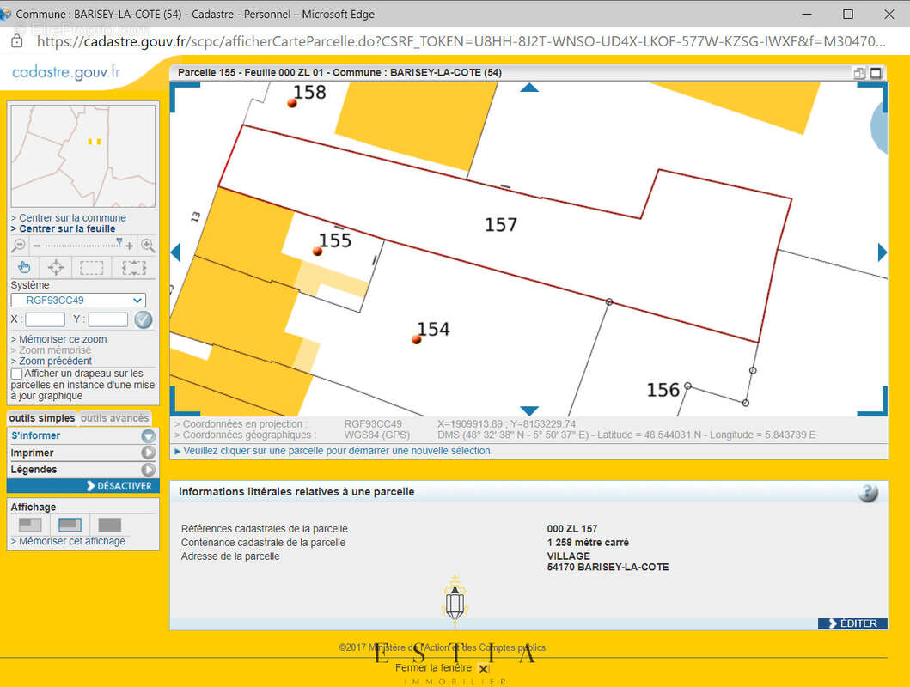
Task: Switch to the outils avancés tab
Action: [x=115, y=418]
